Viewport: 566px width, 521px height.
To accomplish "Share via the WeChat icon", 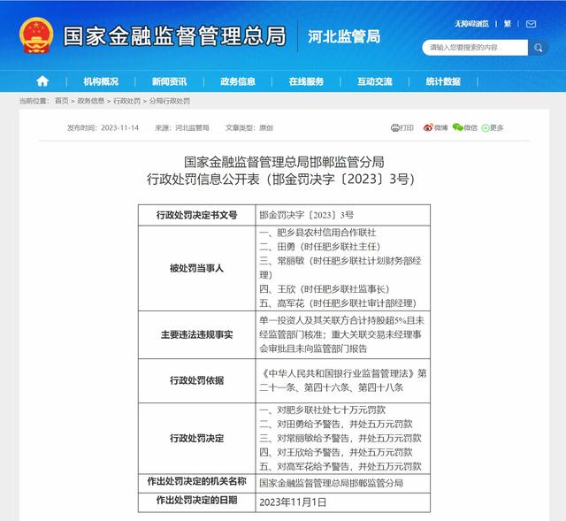I will point(457,127).
